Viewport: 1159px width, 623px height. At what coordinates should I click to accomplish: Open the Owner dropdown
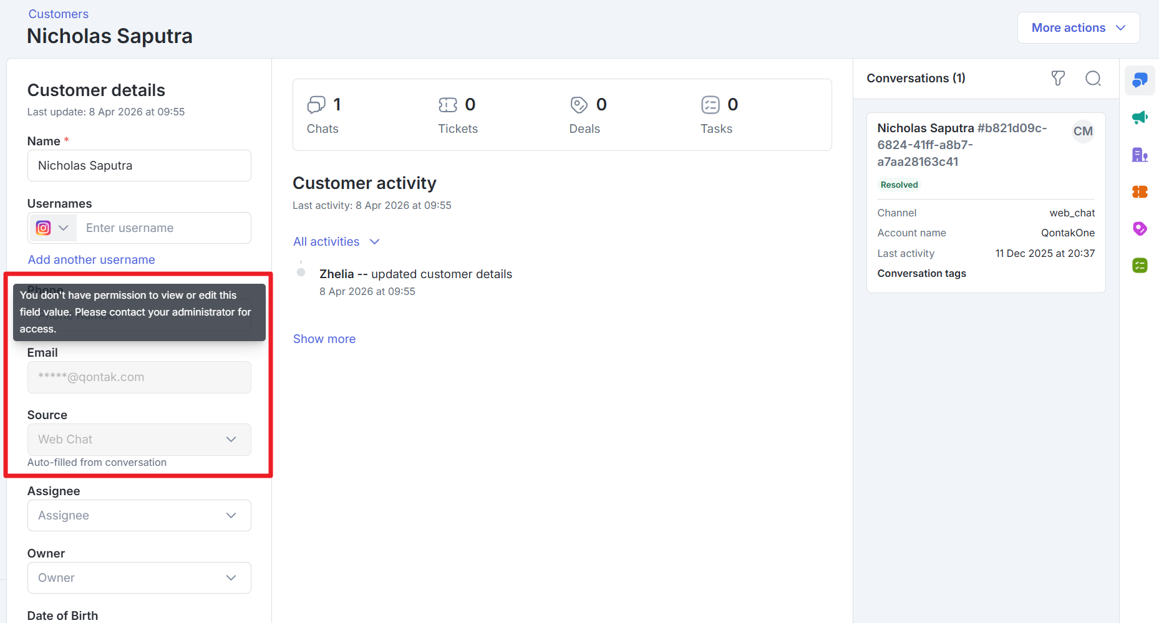139,578
